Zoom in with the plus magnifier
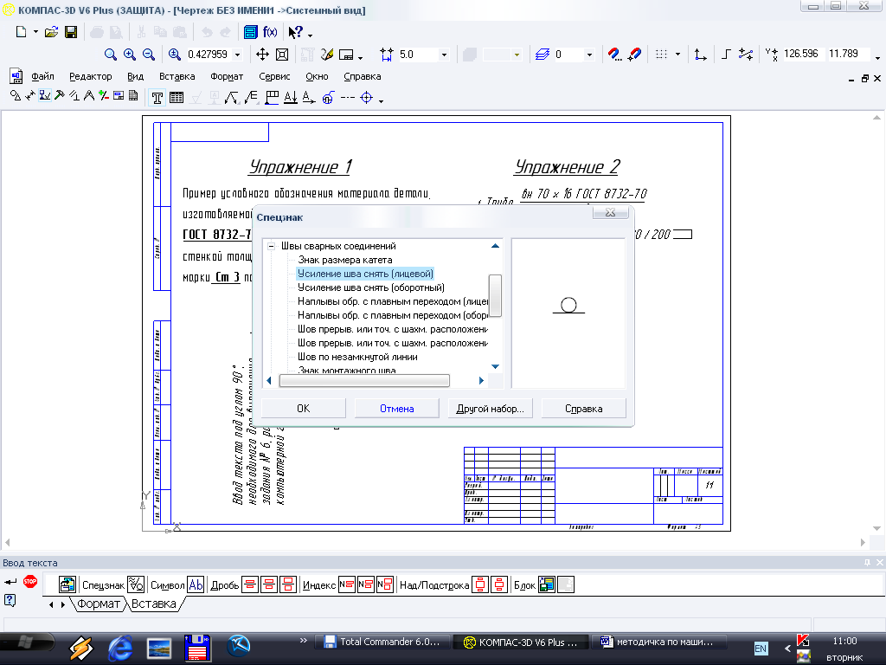886x665 pixels. point(130,55)
